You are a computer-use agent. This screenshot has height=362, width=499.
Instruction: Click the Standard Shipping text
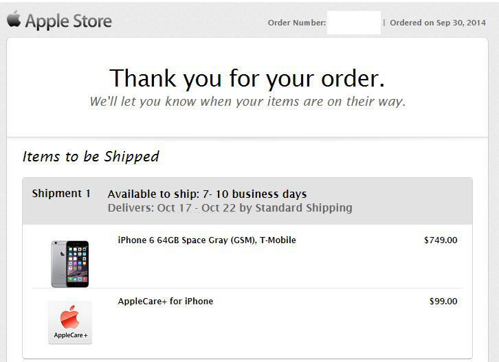[x=304, y=207]
